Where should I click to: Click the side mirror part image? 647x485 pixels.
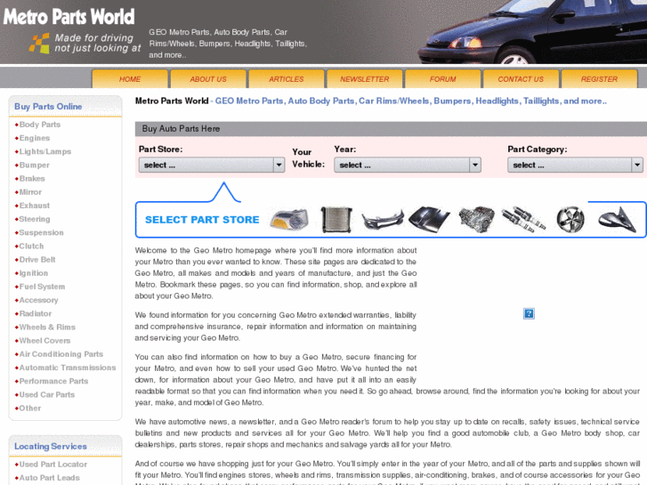click(618, 220)
